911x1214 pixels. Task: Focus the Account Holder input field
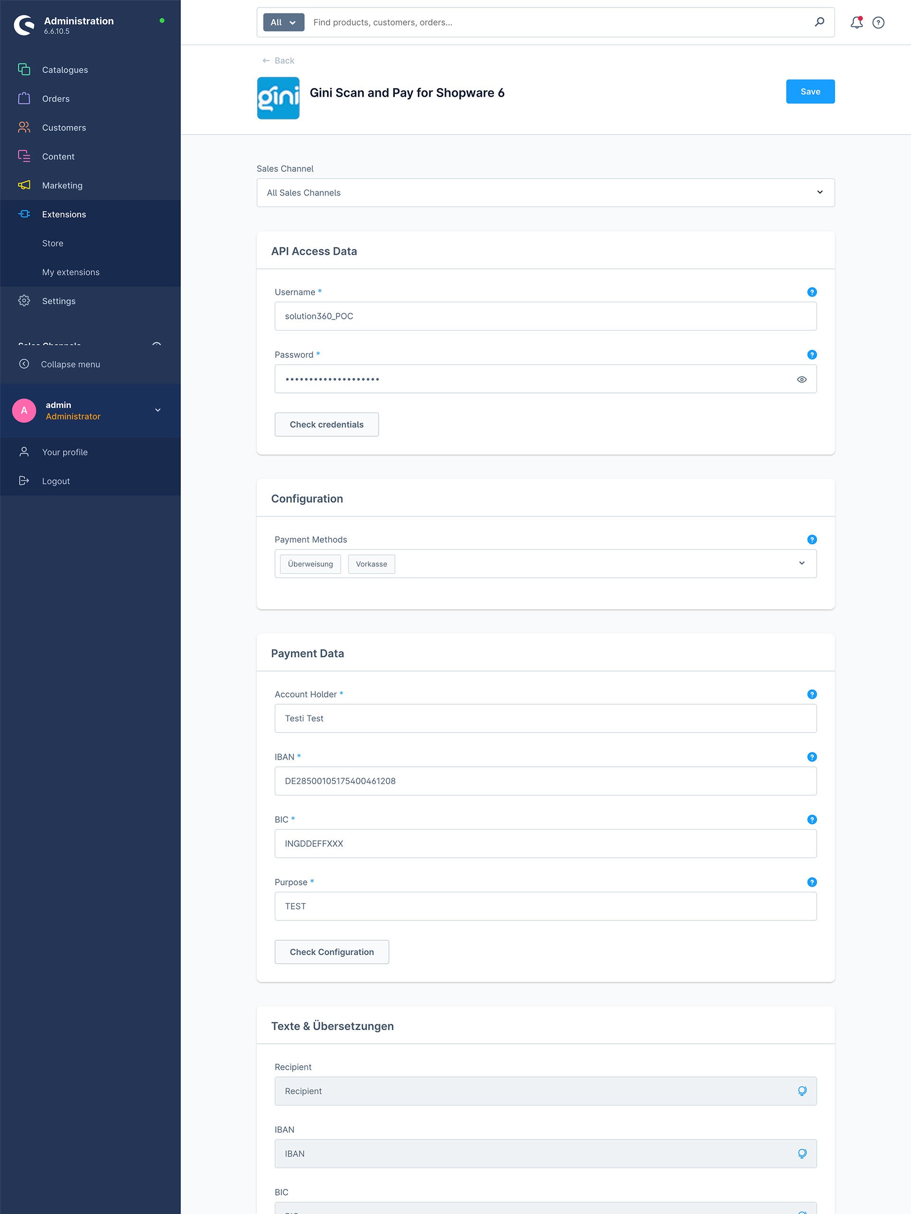tap(545, 718)
